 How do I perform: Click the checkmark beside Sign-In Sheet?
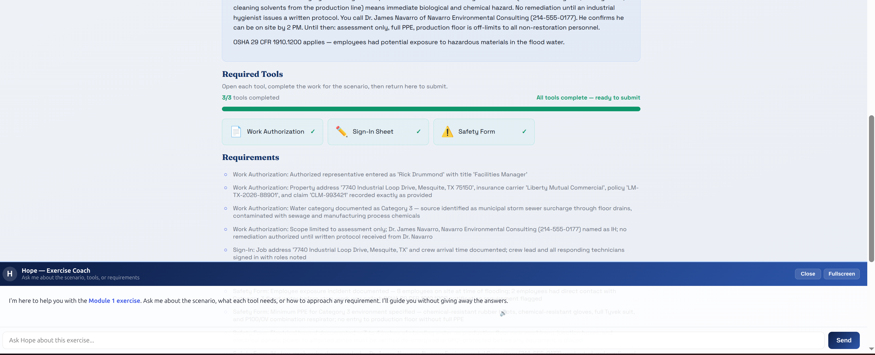419,131
